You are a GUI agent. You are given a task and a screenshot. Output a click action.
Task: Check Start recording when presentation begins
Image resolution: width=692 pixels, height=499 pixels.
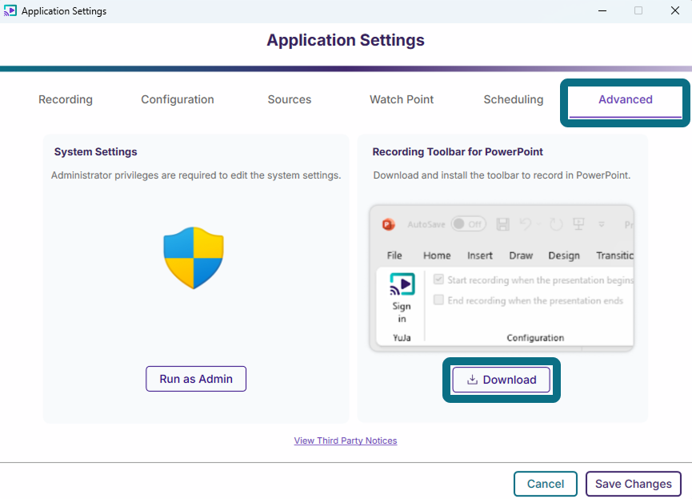(x=438, y=280)
